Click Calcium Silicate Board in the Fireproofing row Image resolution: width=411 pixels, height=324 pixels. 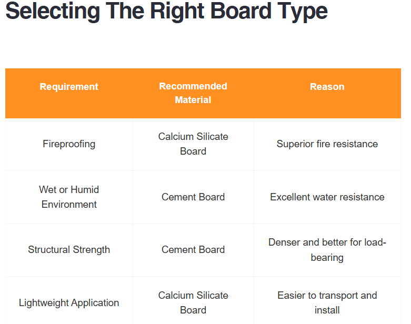point(193,144)
